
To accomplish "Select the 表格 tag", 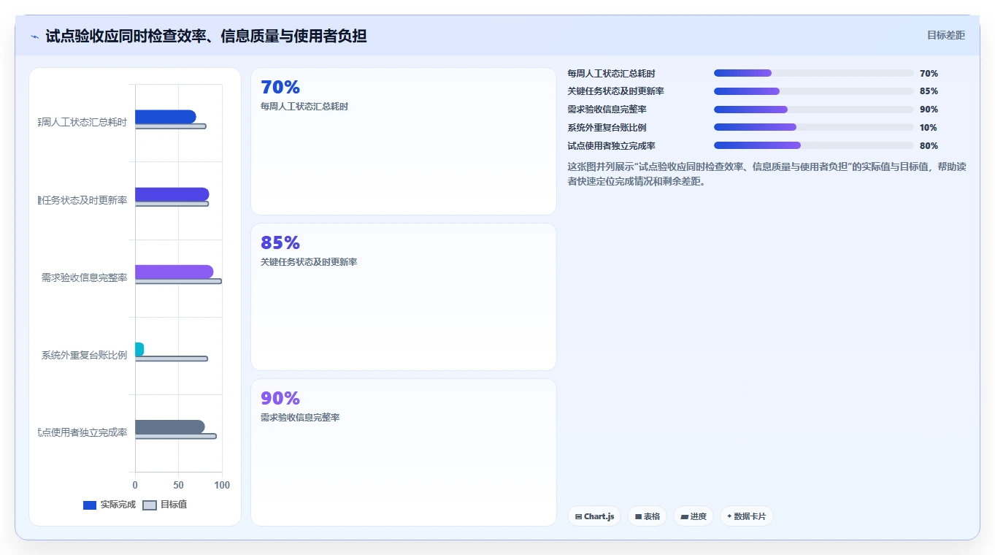I will coord(647,516).
